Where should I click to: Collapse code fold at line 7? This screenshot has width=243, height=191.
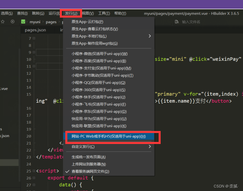(34, 38)
